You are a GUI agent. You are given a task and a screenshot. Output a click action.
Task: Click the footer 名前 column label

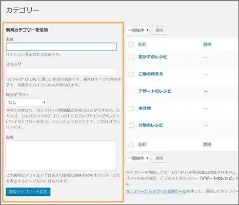142,145
